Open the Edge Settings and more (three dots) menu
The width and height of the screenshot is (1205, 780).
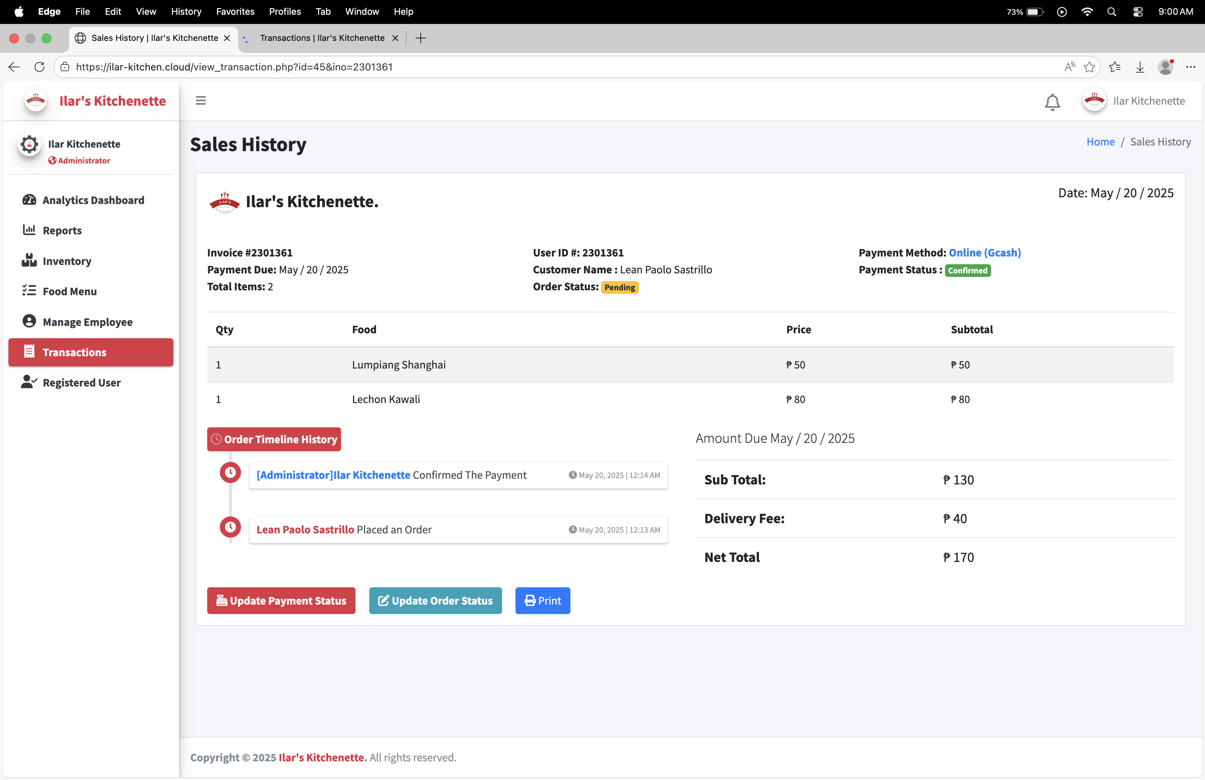(1190, 67)
